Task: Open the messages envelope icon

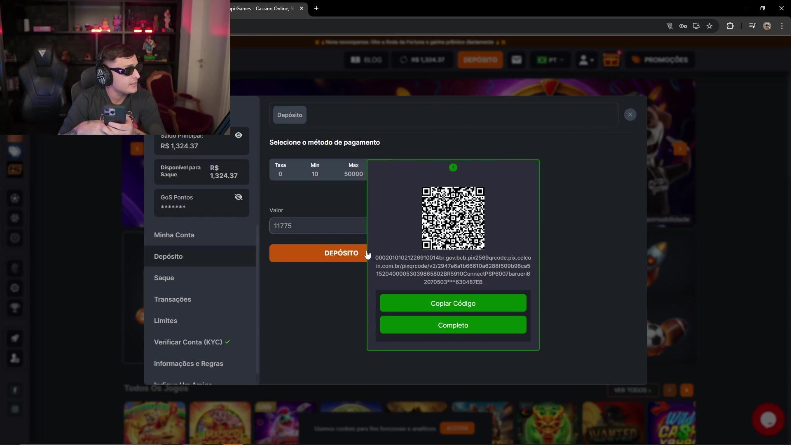Action: (517, 60)
